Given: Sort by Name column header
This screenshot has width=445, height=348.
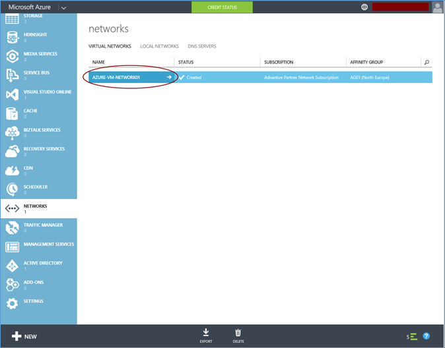Looking at the screenshot, I should click(98, 62).
